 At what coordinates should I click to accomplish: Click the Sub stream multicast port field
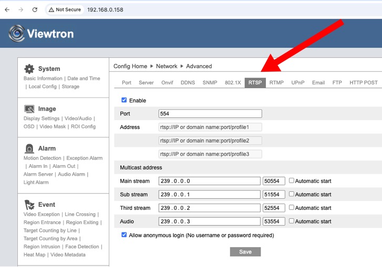(x=274, y=195)
